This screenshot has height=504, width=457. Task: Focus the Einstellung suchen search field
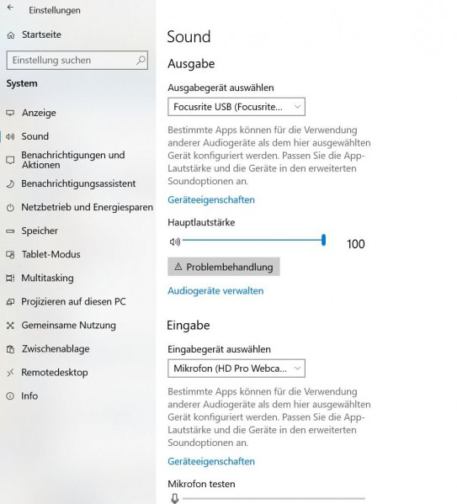[x=77, y=60]
